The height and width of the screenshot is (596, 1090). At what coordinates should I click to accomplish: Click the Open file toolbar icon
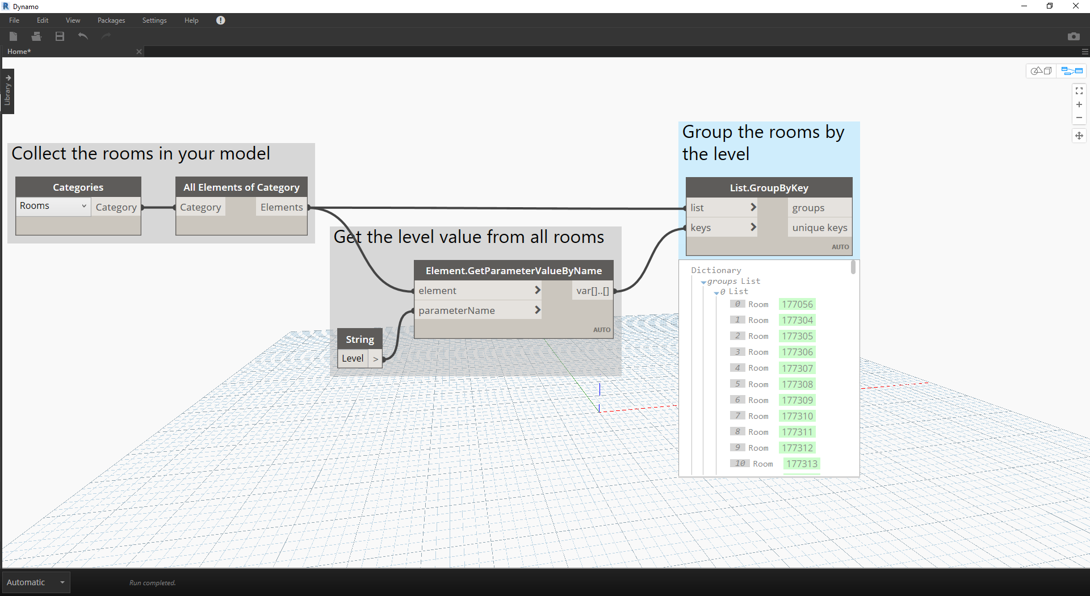[36, 36]
